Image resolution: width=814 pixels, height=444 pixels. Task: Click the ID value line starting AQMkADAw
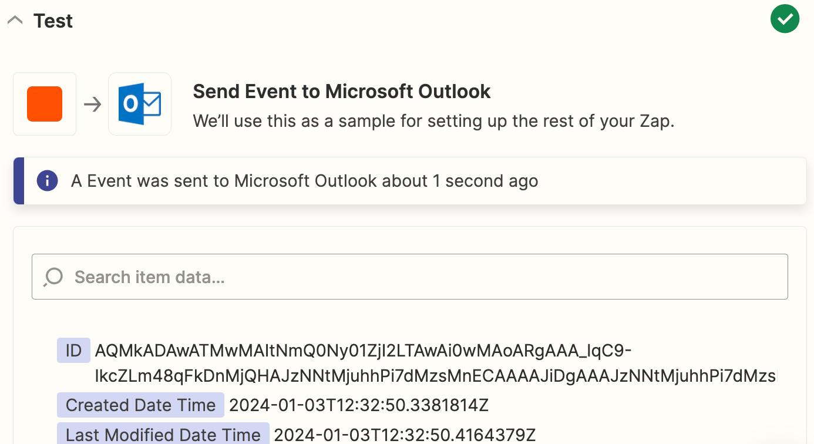(x=363, y=351)
